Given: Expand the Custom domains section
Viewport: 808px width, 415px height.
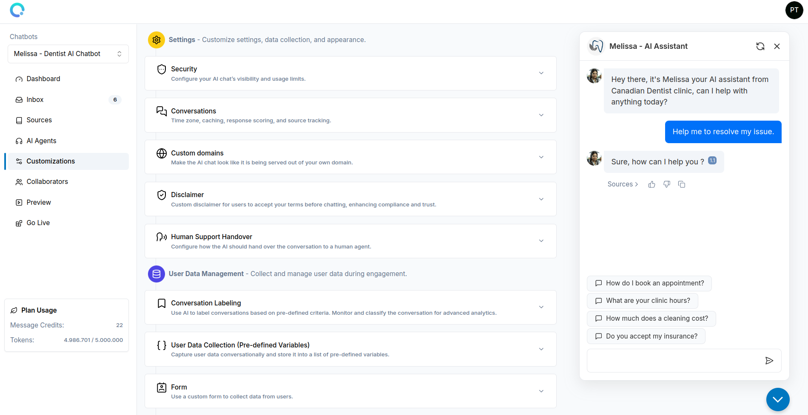Looking at the screenshot, I should coord(541,157).
